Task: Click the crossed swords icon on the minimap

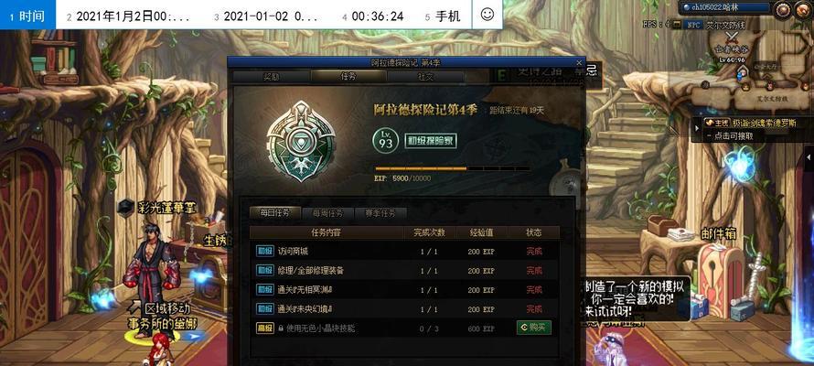Action: pyautogui.click(x=733, y=37)
